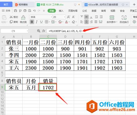137x115 pixels.
Task: Switch to the 页面布局 ribbon tab
Action: tap(73, 11)
